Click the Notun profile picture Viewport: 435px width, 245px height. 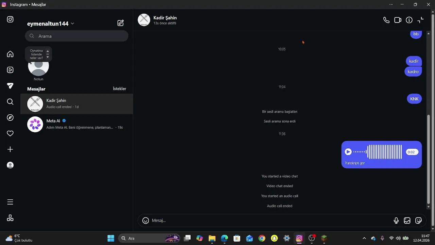pyautogui.click(x=38, y=68)
